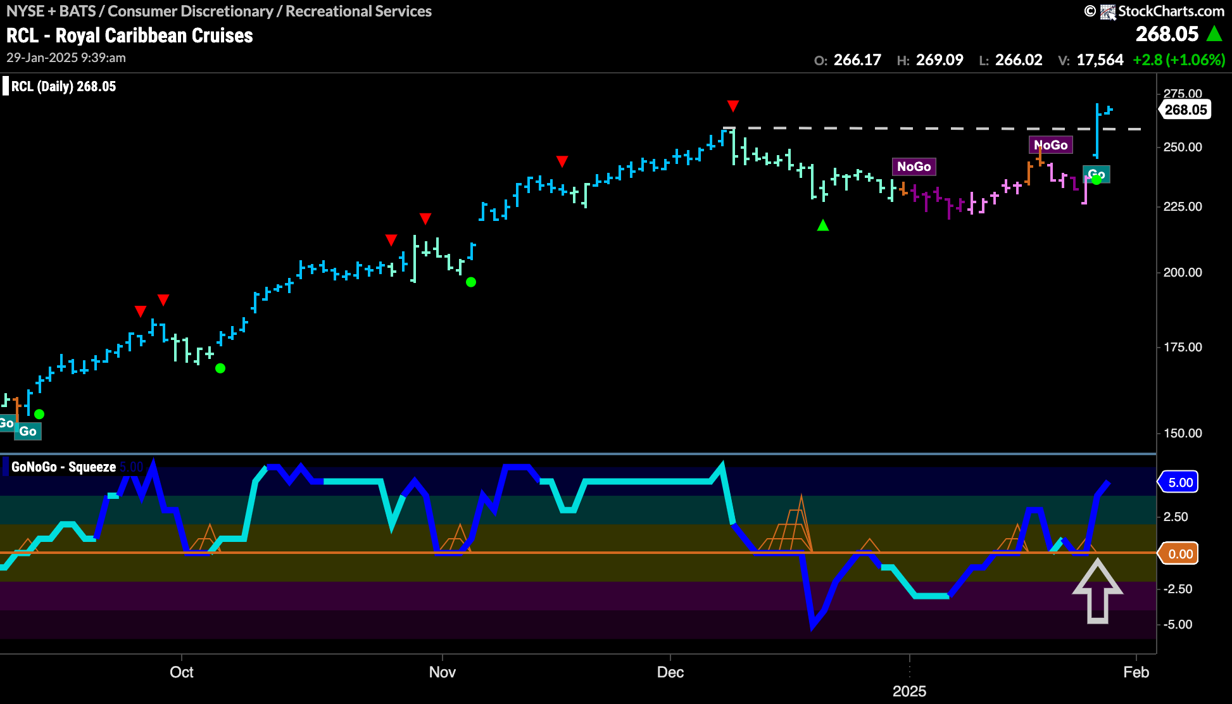1232x704 pixels.
Task: Click the 250.00 price axis label
Action: point(1183,147)
